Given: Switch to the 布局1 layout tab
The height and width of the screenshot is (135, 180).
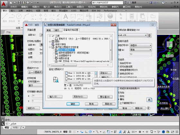Looking at the screenshot, I should point(16,127).
